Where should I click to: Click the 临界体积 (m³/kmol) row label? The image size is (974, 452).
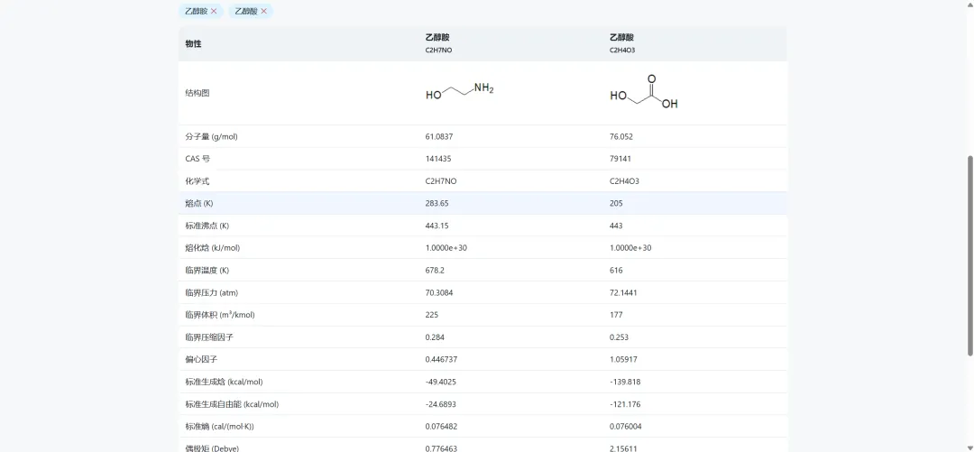coord(220,315)
